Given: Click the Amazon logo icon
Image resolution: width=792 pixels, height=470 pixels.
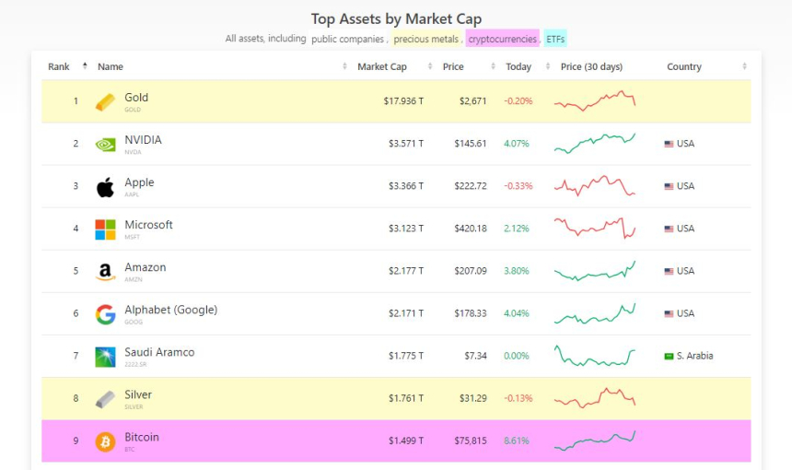Looking at the screenshot, I should [x=106, y=272].
